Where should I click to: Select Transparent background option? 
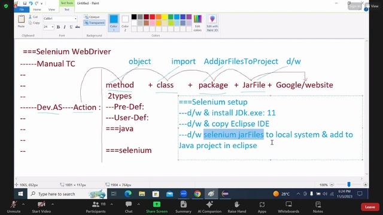point(95,23)
